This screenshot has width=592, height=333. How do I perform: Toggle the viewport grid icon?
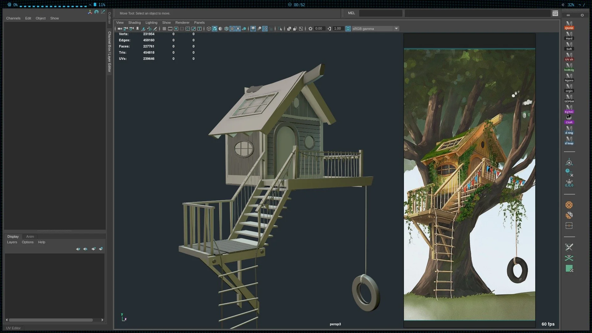(164, 29)
